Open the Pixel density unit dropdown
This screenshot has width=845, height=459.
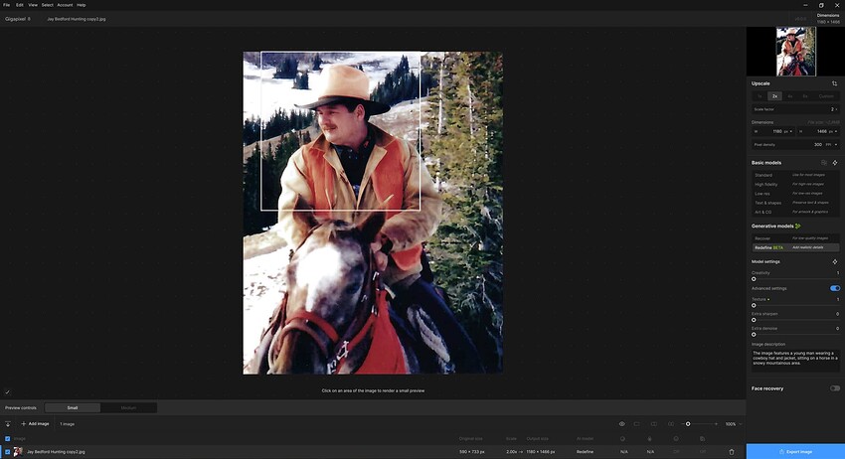pyautogui.click(x=833, y=145)
